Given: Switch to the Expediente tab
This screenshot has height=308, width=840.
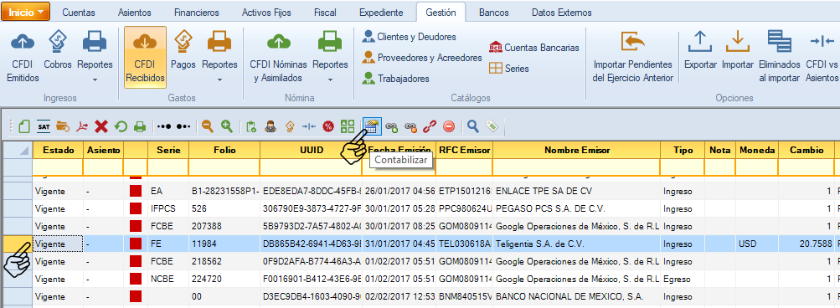Looking at the screenshot, I should (381, 13).
